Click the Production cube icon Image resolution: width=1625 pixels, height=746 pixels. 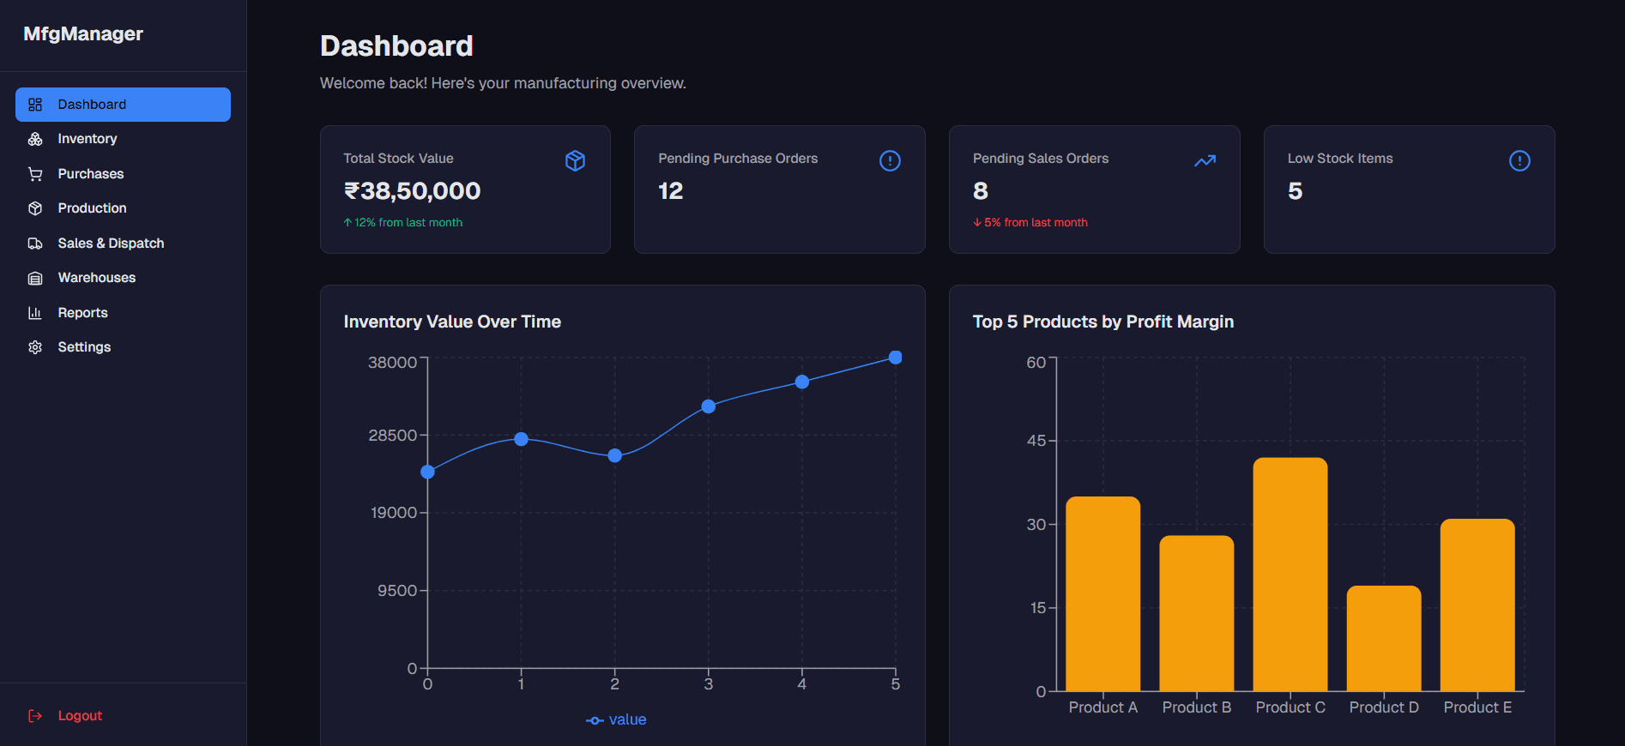(35, 208)
